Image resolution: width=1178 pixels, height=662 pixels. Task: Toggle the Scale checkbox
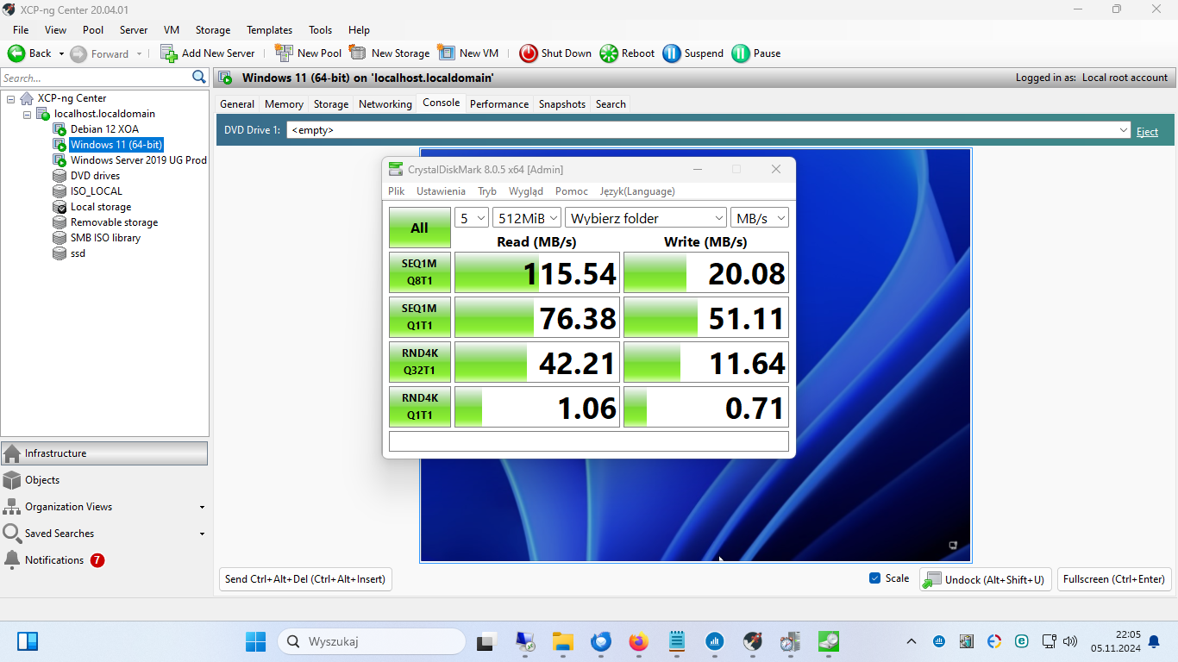coord(875,578)
